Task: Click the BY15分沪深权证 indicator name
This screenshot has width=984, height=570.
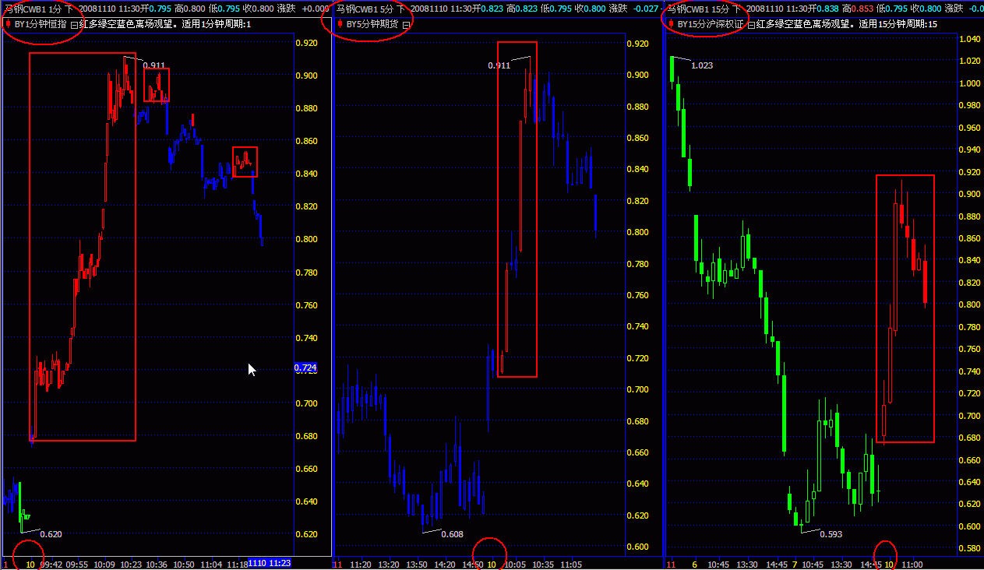Action: (711, 24)
